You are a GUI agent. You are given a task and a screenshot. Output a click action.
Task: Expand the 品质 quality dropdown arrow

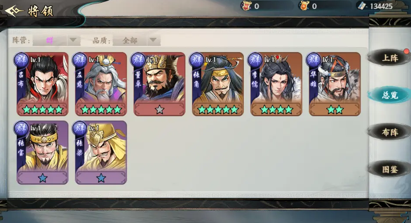tap(153, 40)
